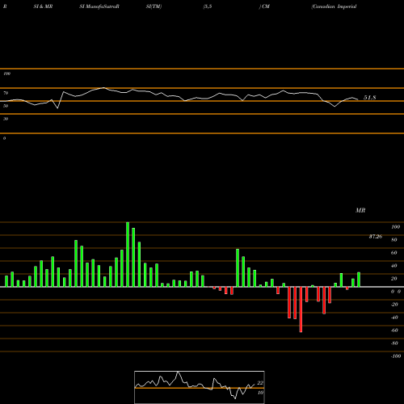This screenshot has height=404, width=404.
Task: Click the SI(TM) header label
Action: pyautogui.click(x=154, y=6)
